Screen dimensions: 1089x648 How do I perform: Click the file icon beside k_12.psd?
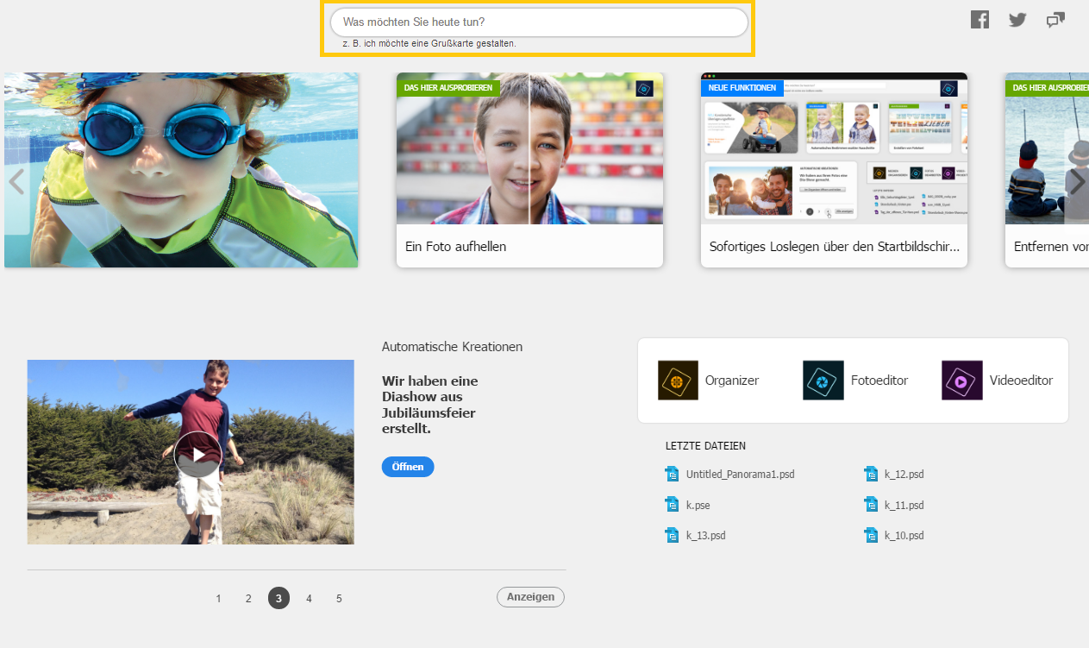click(x=871, y=474)
